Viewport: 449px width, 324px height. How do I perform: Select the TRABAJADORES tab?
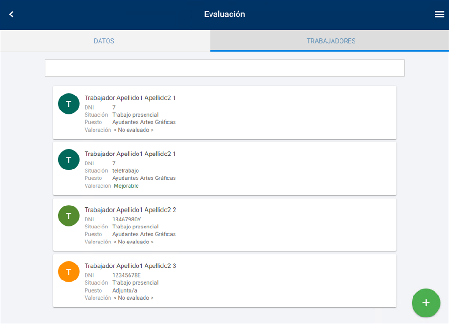pos(331,41)
